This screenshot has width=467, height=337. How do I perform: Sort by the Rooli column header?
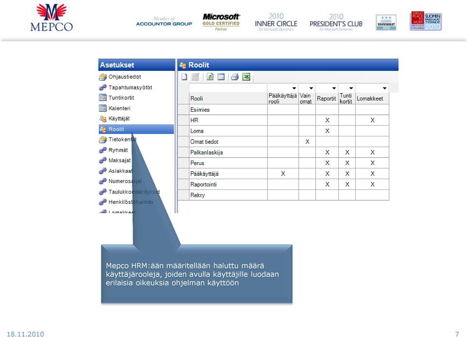point(228,99)
